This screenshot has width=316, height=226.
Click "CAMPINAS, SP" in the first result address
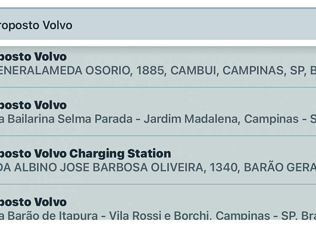click(263, 70)
